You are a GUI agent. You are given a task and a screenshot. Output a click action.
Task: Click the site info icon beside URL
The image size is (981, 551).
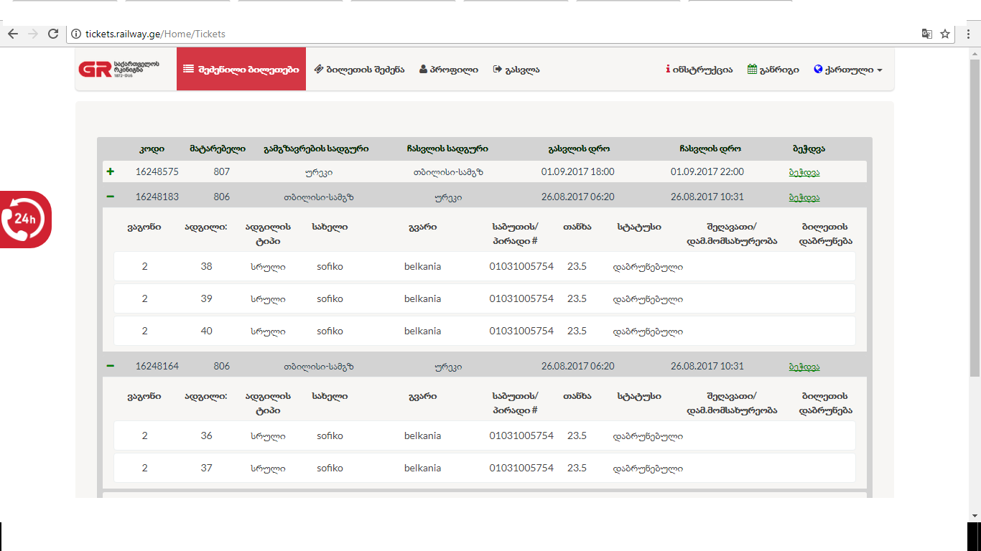click(x=75, y=34)
